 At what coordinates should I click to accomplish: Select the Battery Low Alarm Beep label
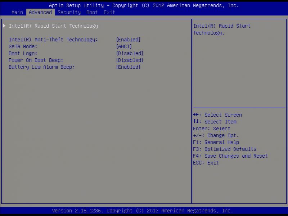[x=42, y=67]
